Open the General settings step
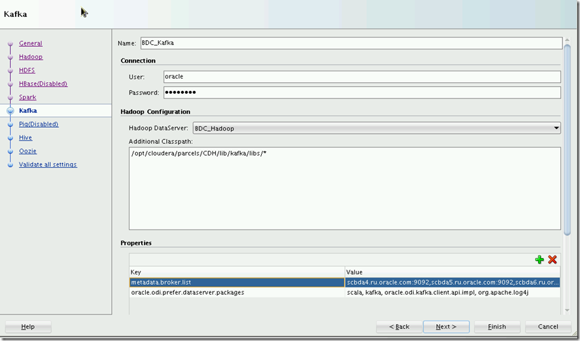This screenshot has width=580, height=341. click(31, 43)
